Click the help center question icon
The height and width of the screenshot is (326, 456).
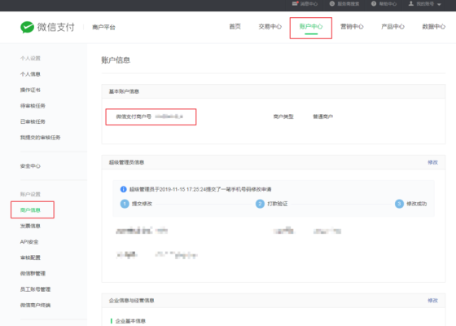click(374, 4)
